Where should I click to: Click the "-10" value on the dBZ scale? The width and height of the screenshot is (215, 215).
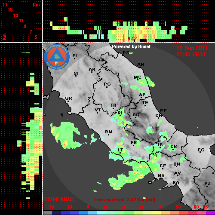(68, 207)
